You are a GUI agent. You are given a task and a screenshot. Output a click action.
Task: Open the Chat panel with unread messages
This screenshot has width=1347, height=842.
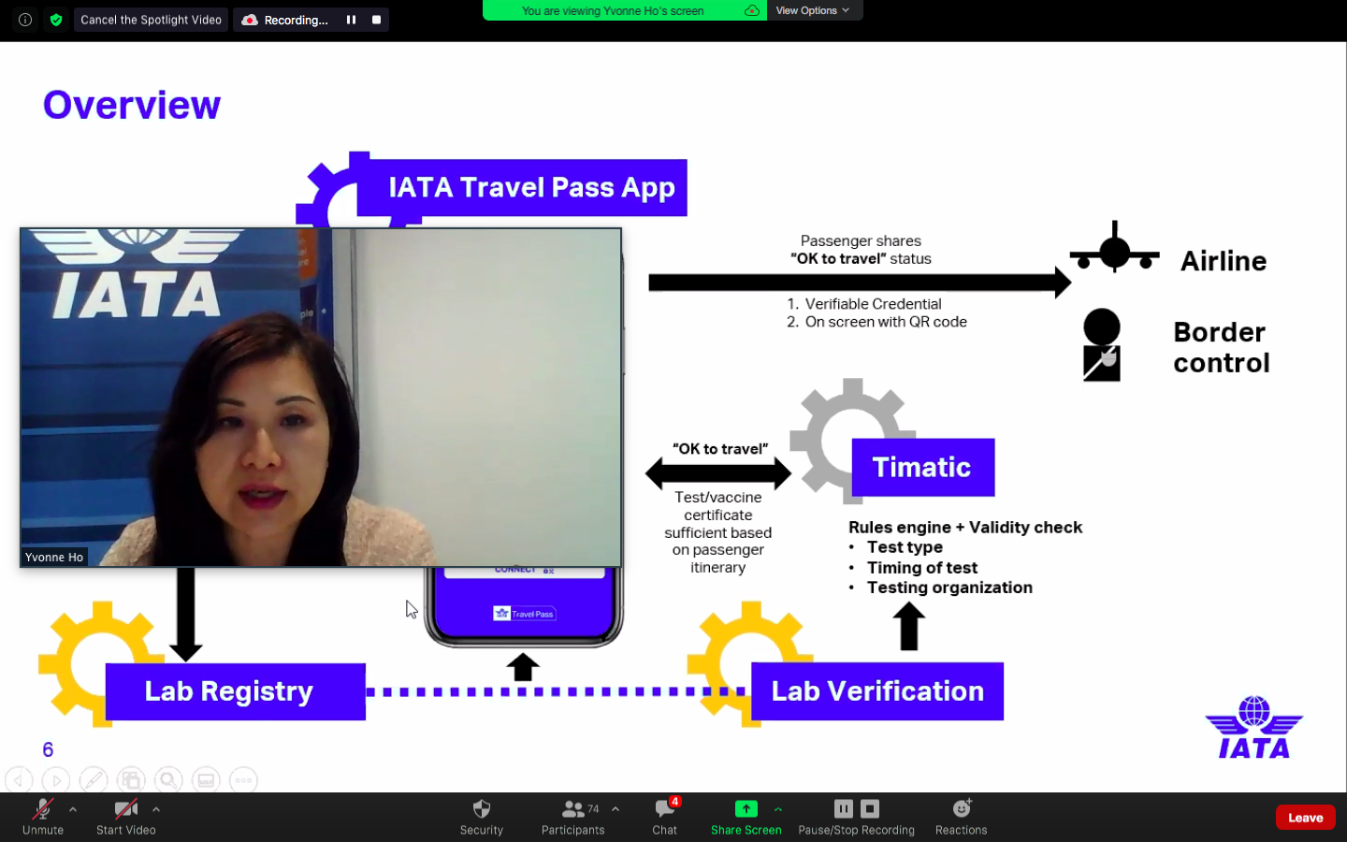pyautogui.click(x=665, y=816)
